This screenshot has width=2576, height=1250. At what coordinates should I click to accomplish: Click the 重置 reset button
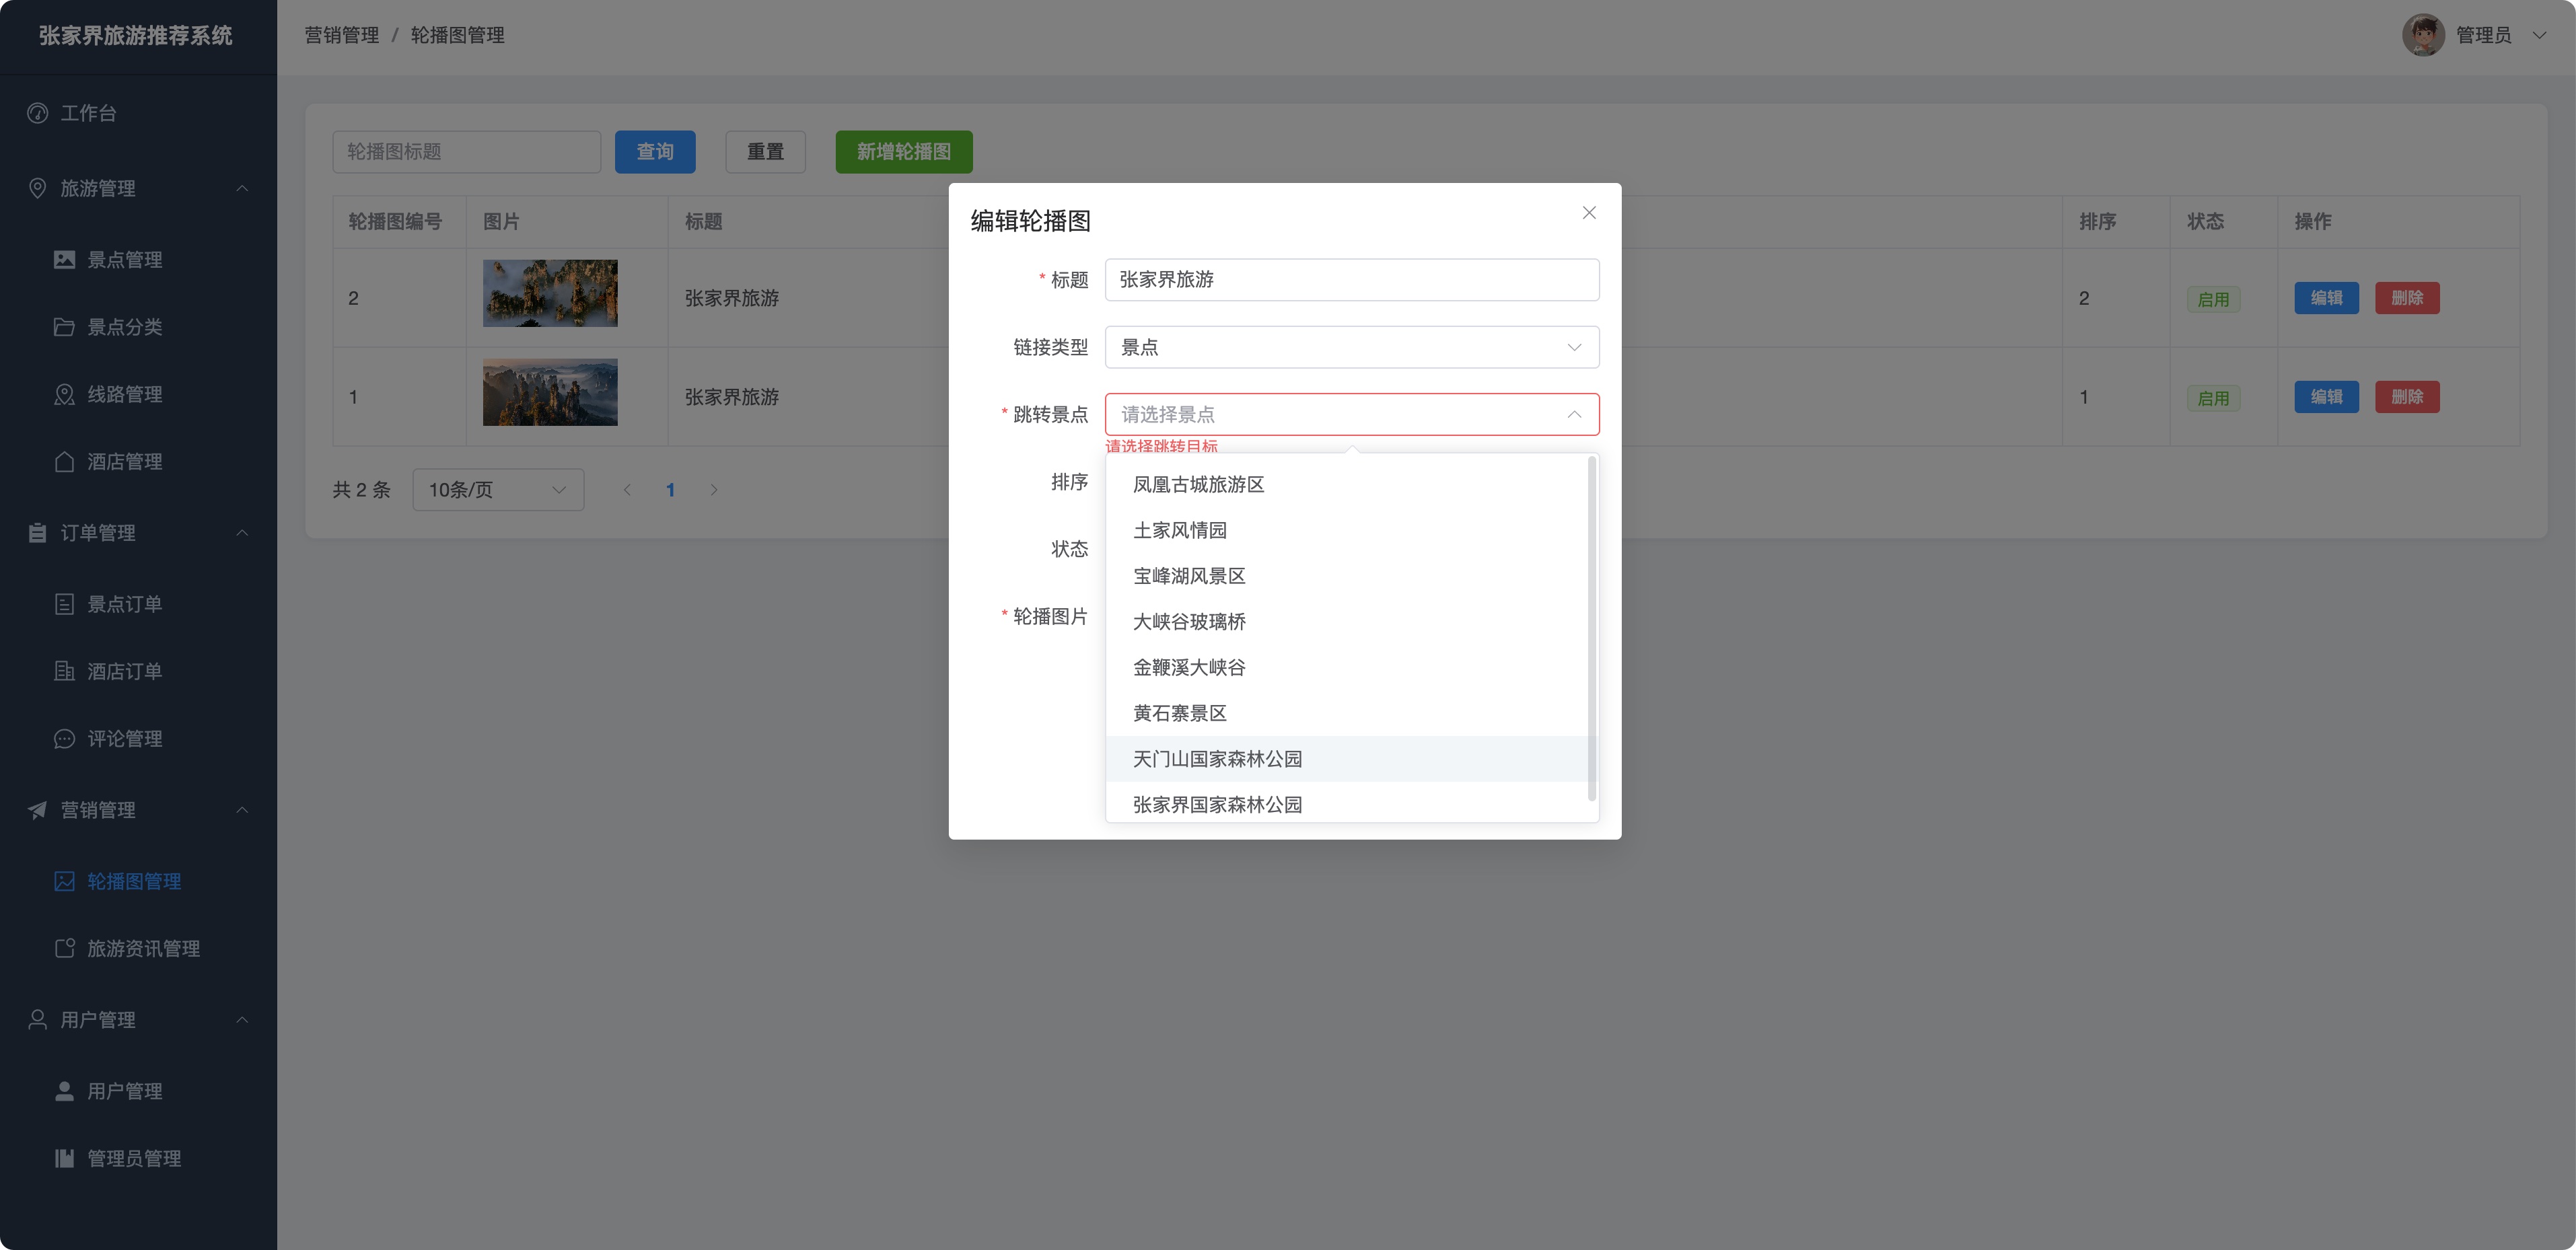pos(765,152)
